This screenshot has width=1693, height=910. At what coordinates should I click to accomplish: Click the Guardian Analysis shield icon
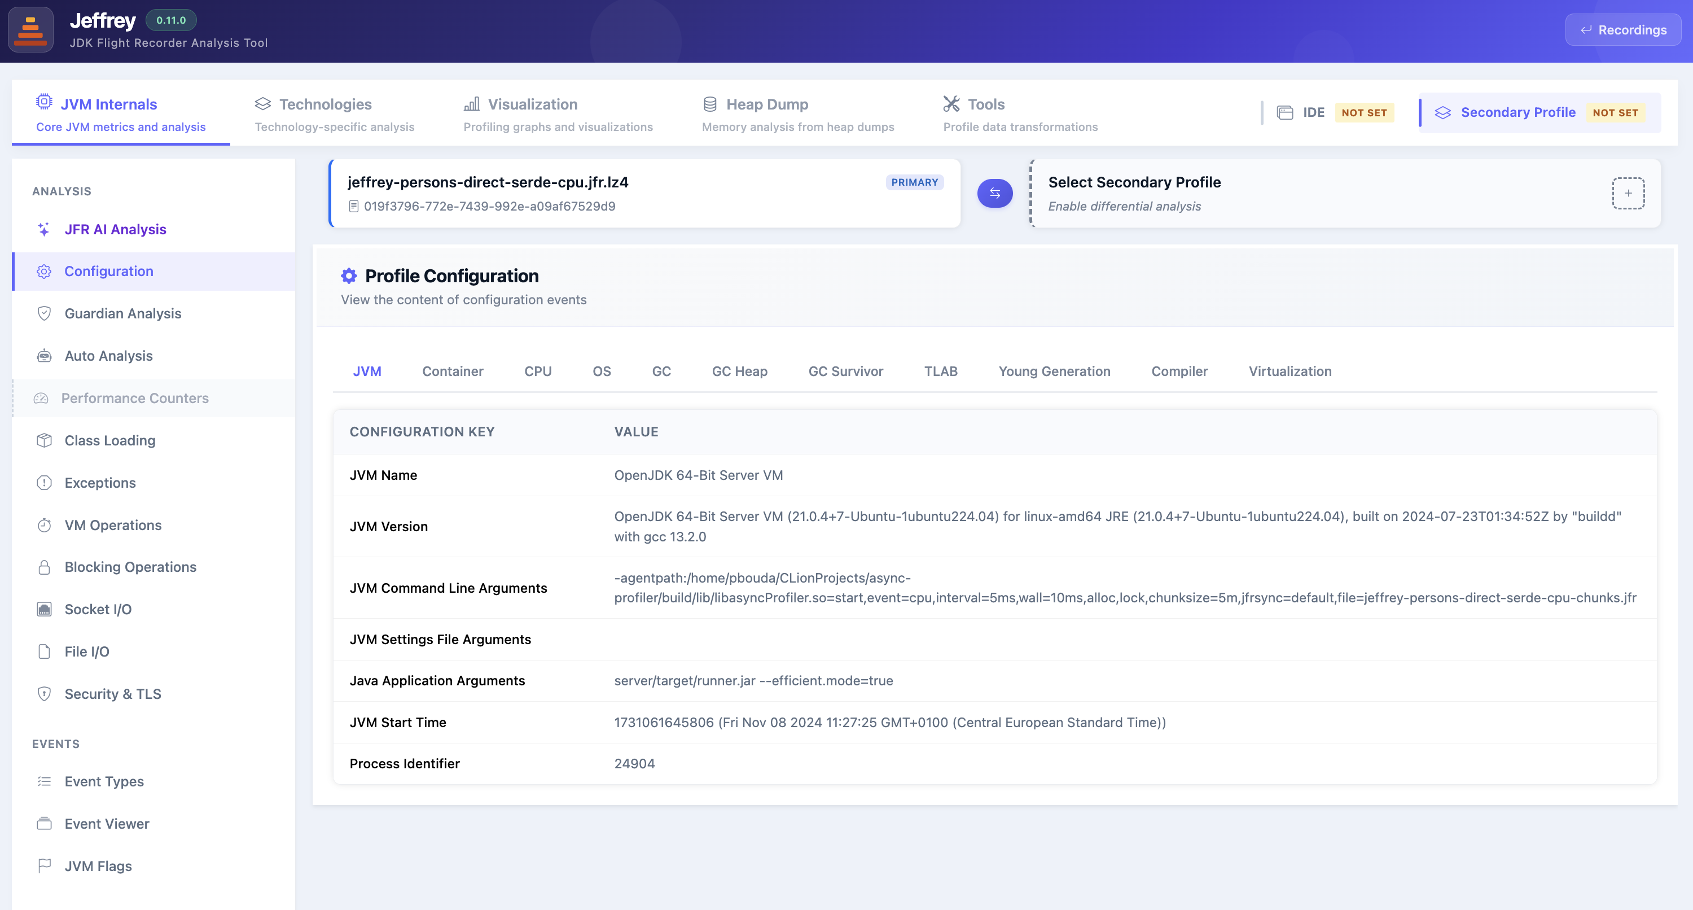pos(44,314)
